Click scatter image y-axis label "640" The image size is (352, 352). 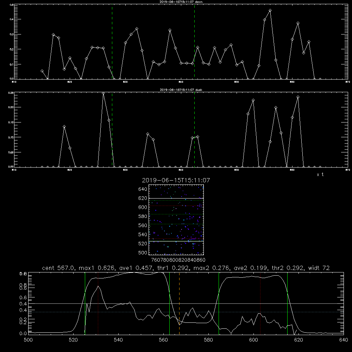[x=143, y=189]
